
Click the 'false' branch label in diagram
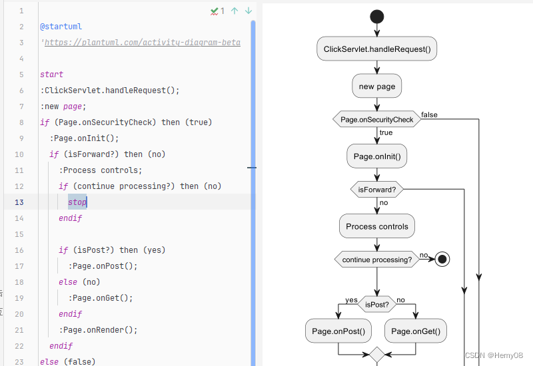pyautogui.click(x=429, y=114)
